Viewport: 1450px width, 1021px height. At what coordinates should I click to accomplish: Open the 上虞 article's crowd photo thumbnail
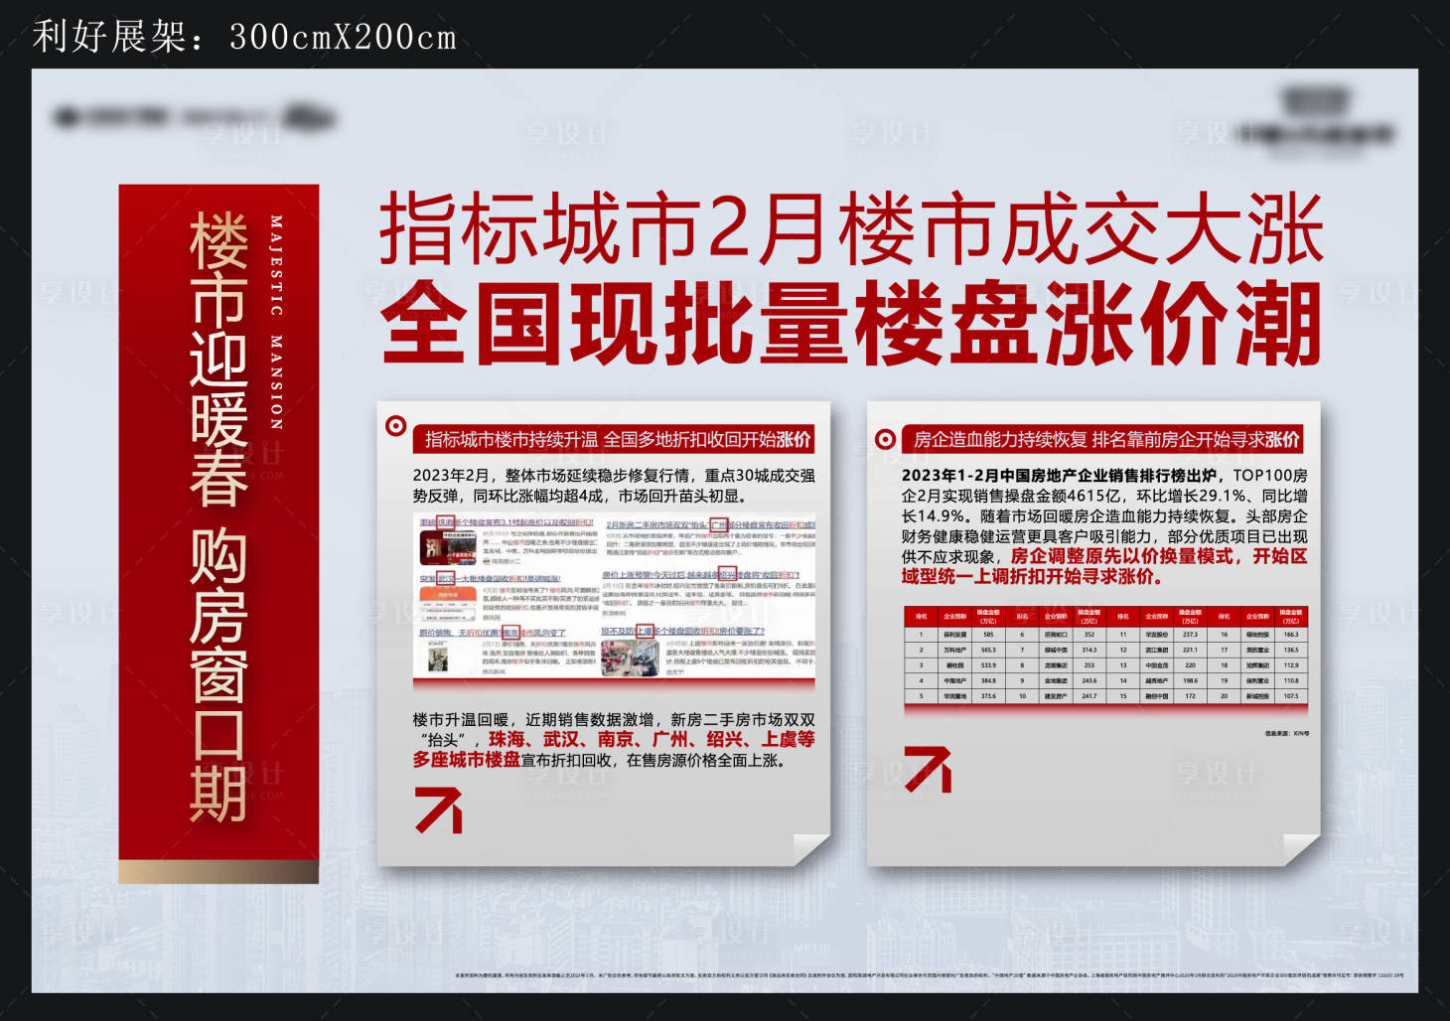[631, 658]
